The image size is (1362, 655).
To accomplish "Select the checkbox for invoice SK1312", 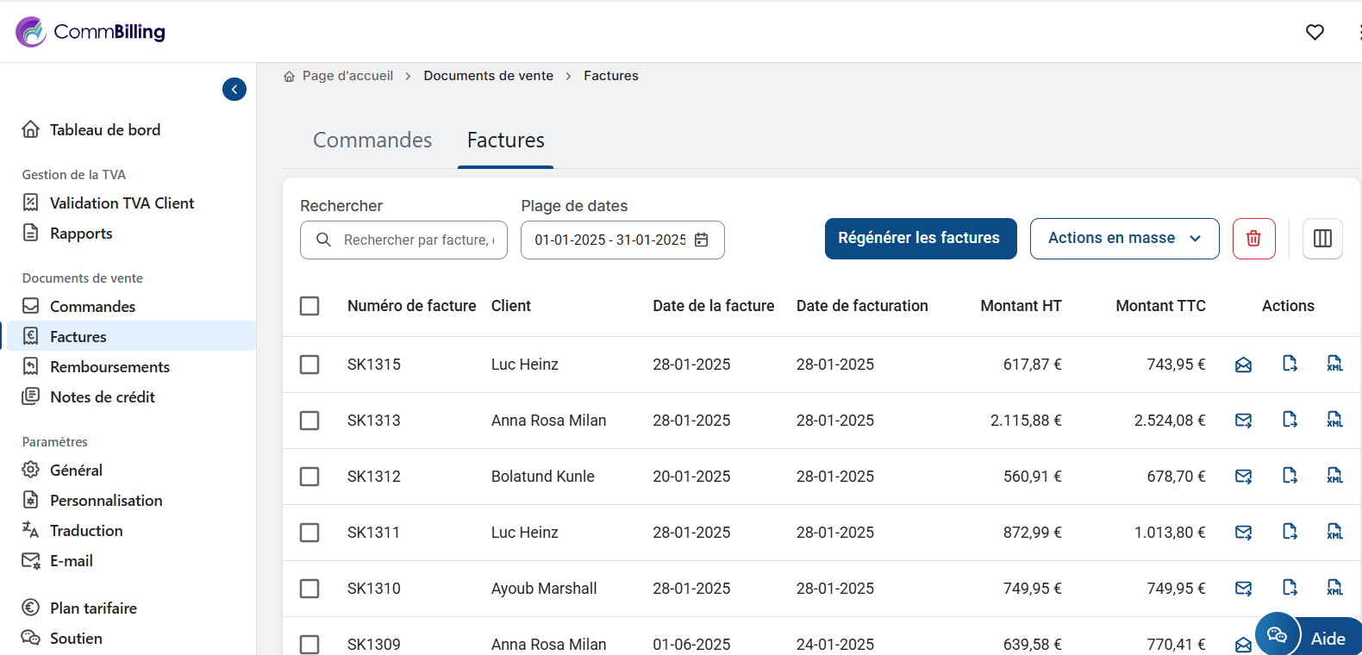I will [309, 477].
